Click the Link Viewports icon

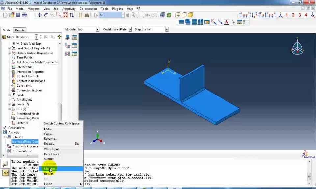click(207, 22)
